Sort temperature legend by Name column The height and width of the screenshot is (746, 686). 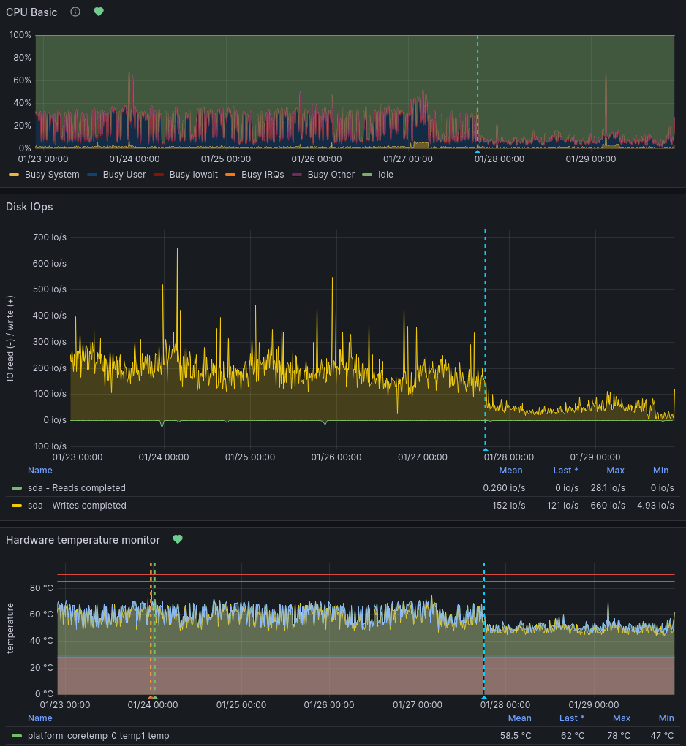(x=40, y=718)
